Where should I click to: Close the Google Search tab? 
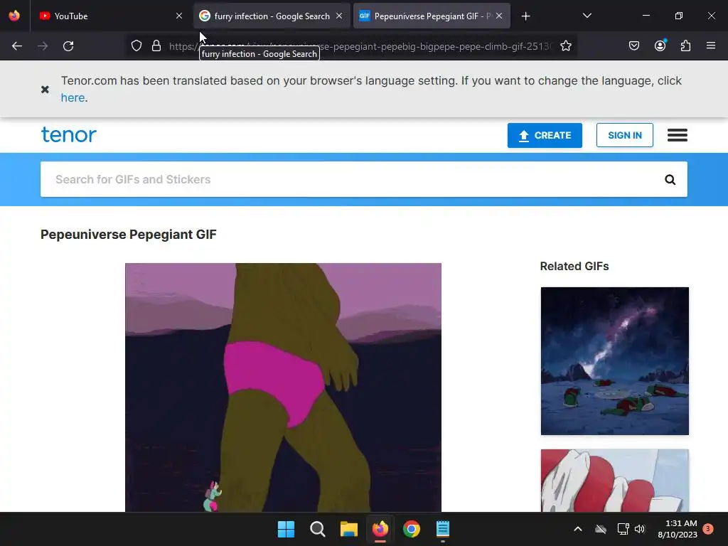pyautogui.click(x=339, y=16)
